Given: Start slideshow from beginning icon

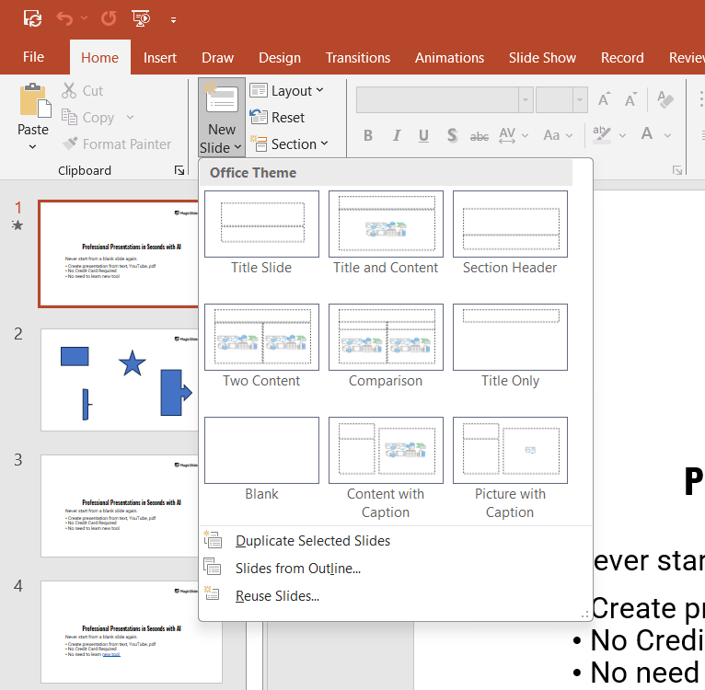Looking at the screenshot, I should tap(141, 17).
